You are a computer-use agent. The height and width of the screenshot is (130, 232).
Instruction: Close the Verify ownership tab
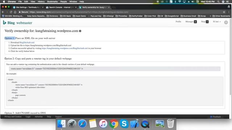[x=109, y=7]
